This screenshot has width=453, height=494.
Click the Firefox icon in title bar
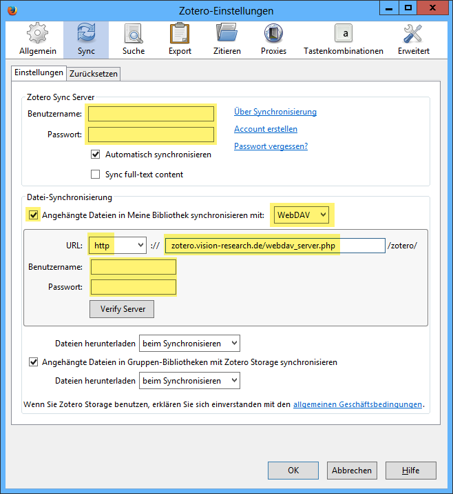pos(12,10)
